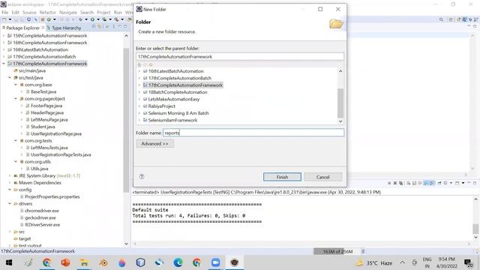
Task: Open the Edit menu in Eclipse
Action: tap(15, 12)
